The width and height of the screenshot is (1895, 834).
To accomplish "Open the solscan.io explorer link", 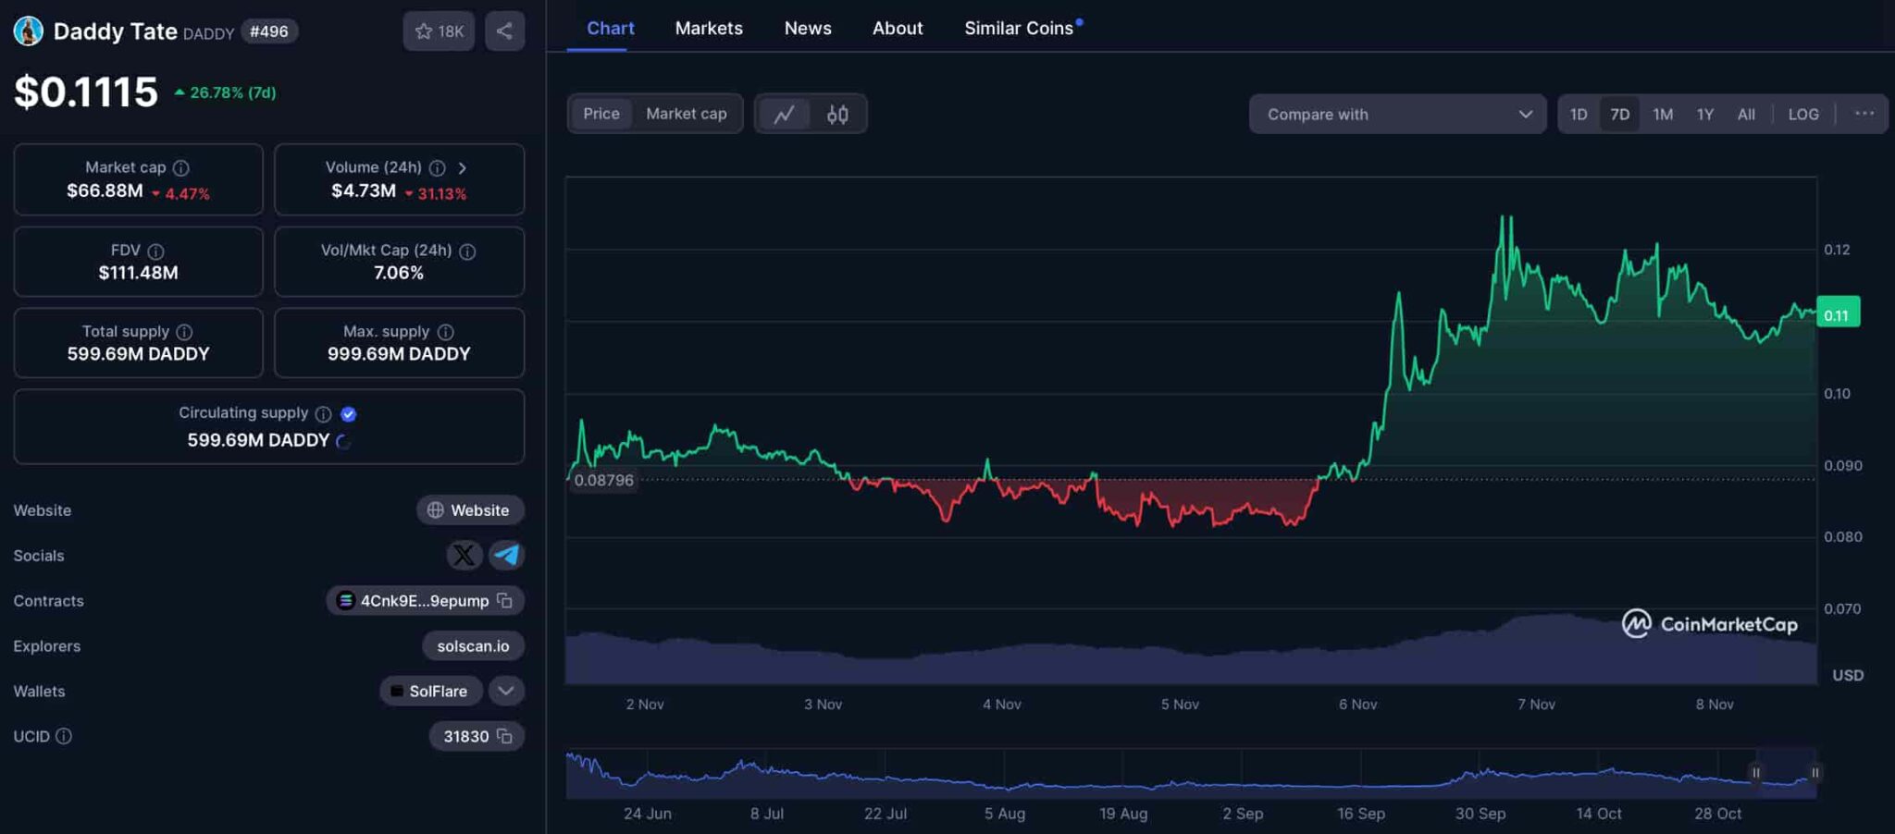I will click(x=473, y=645).
